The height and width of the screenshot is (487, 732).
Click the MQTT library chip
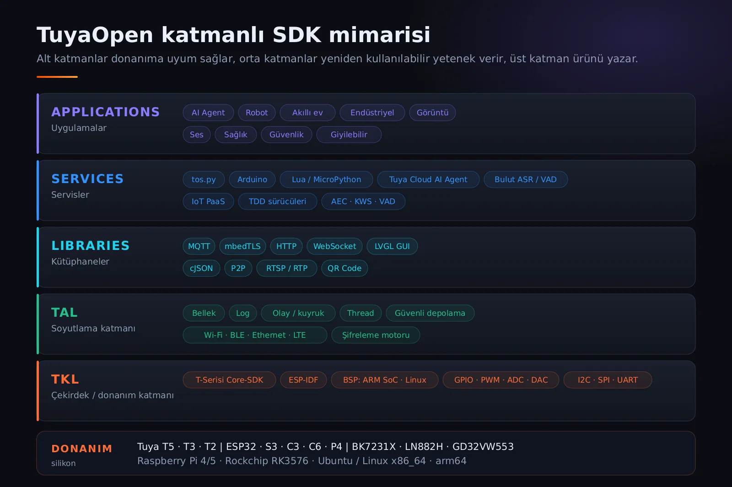pyautogui.click(x=199, y=246)
